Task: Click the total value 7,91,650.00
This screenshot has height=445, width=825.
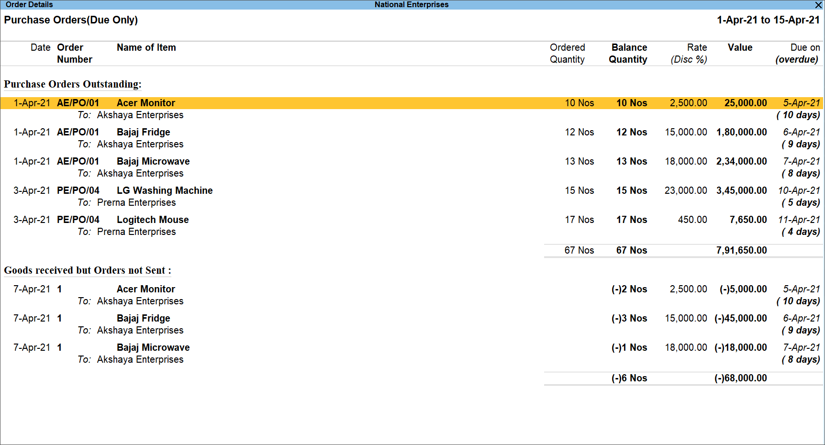Action: (x=742, y=250)
